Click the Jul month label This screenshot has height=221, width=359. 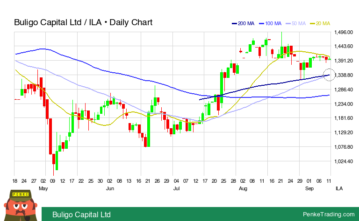[x=176, y=188]
